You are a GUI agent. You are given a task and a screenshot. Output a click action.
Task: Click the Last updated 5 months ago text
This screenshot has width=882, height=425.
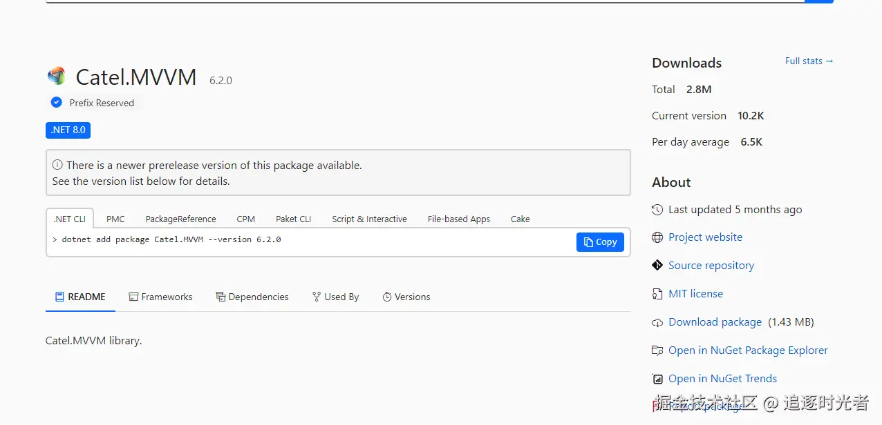point(735,210)
